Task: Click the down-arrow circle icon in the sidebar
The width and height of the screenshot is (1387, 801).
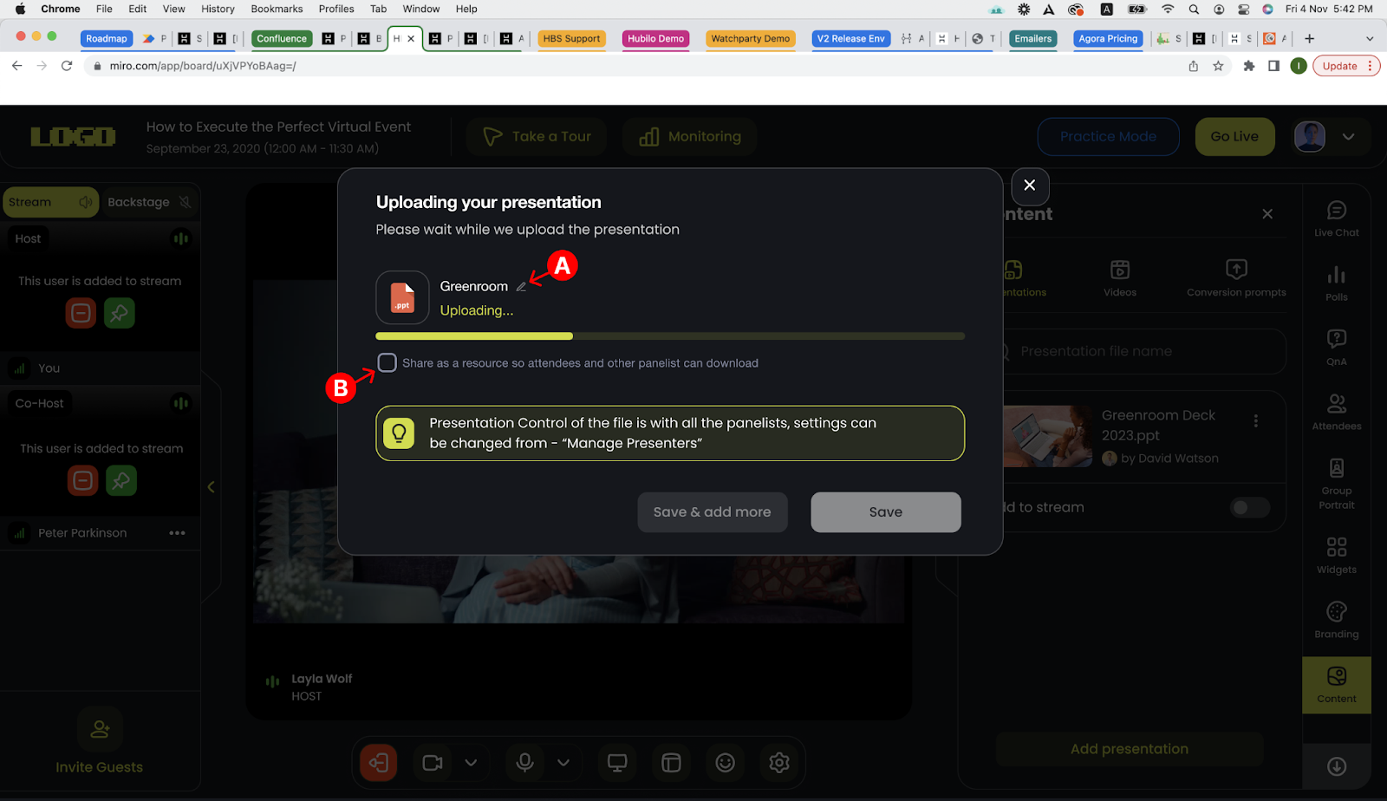Action: 1337,766
